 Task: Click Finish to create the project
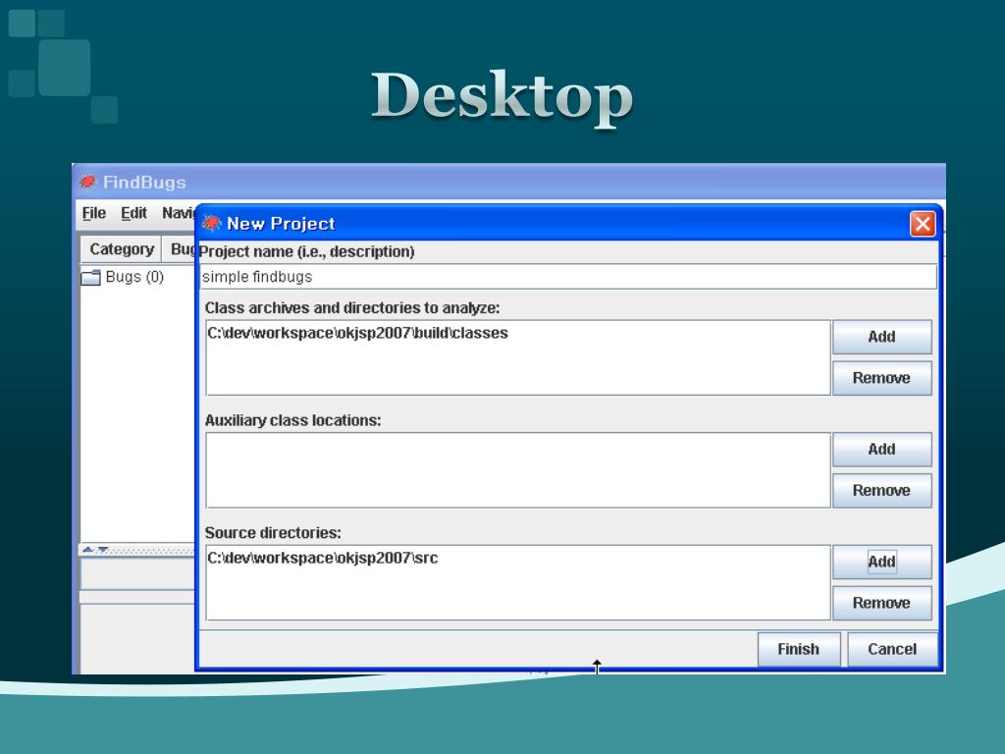click(x=799, y=649)
